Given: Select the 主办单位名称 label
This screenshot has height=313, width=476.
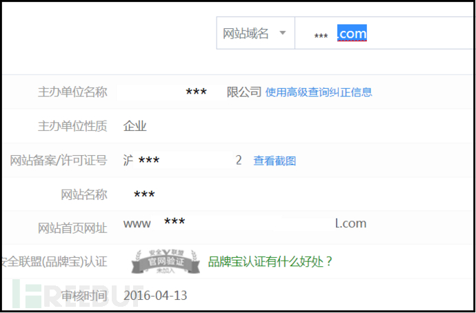Looking at the screenshot, I should click(x=72, y=92).
